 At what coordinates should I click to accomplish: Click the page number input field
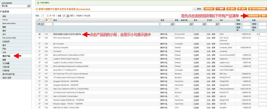(x=44, y=16)
